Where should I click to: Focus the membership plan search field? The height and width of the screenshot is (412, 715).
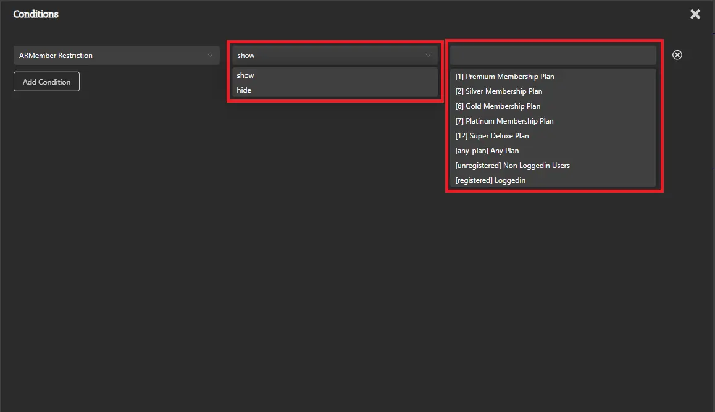pyautogui.click(x=553, y=56)
